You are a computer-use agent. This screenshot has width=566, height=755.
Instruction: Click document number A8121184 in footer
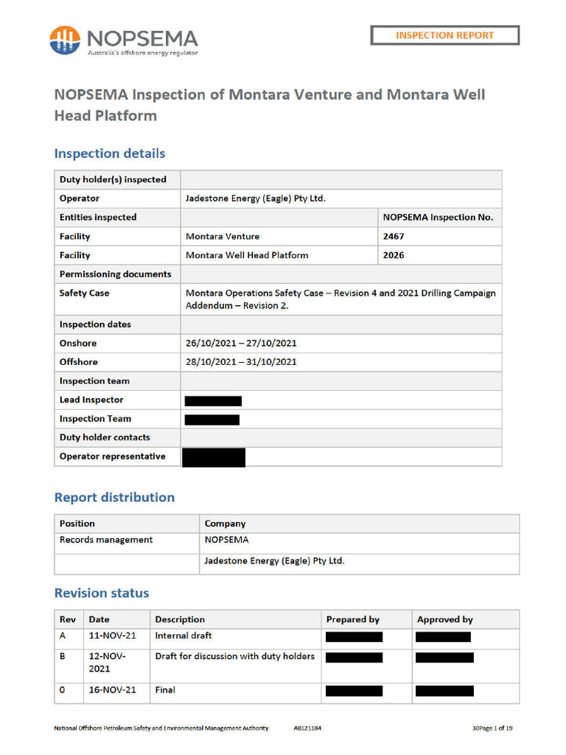(x=307, y=728)
